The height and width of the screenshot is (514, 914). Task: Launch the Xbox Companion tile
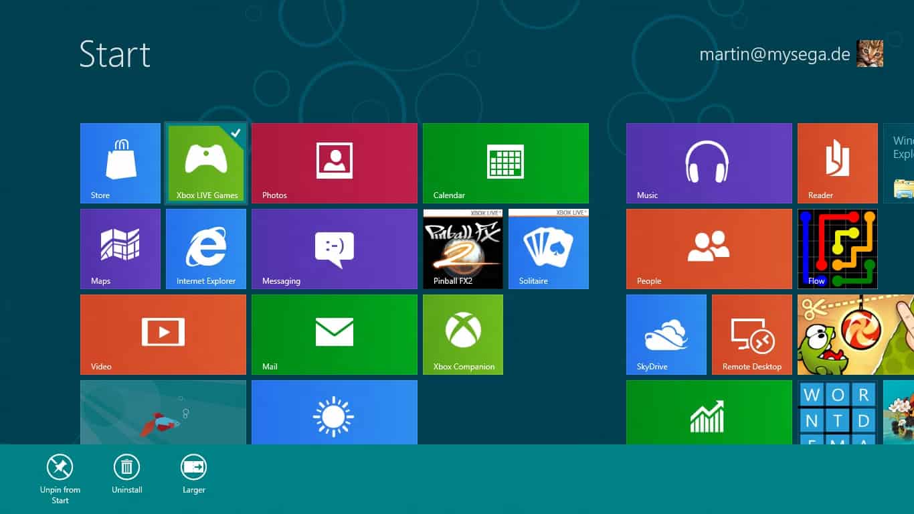point(463,335)
